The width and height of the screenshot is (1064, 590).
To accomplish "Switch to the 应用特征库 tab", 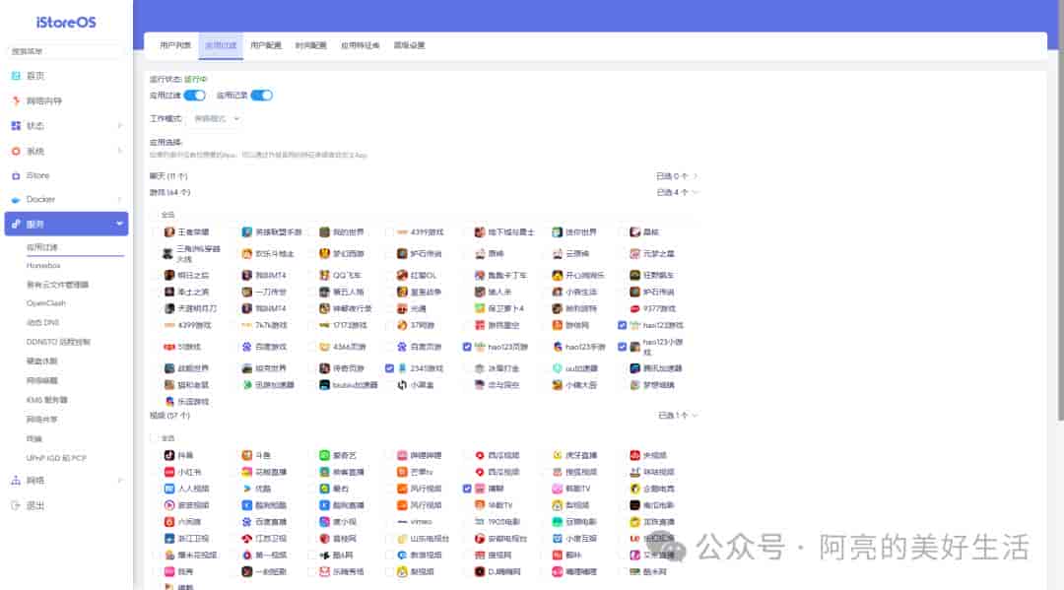I will click(360, 45).
